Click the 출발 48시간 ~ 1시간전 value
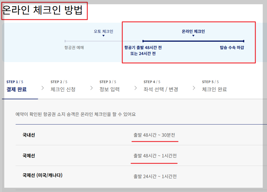 tap(155, 156)
